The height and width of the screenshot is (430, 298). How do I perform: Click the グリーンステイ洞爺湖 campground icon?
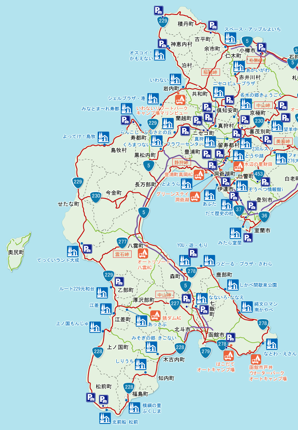tap(195, 197)
